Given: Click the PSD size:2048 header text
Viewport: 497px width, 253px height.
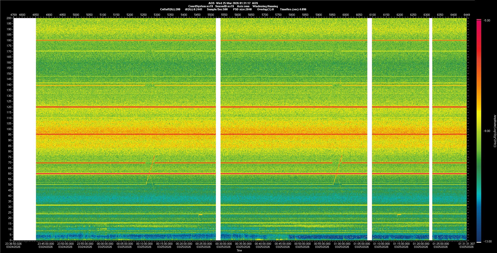Looking at the screenshot, I should click(242, 9).
